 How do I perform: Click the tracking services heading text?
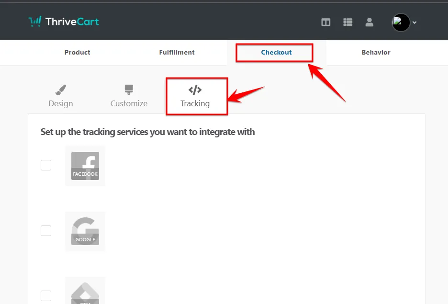coord(147,132)
